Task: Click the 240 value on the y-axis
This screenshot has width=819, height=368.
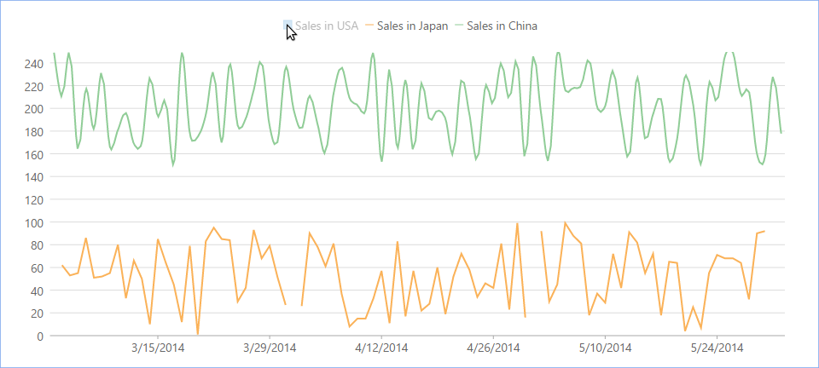Action: point(33,64)
